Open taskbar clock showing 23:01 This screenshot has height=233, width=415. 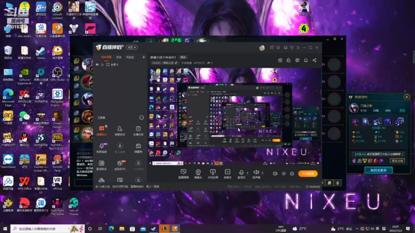(x=395, y=228)
